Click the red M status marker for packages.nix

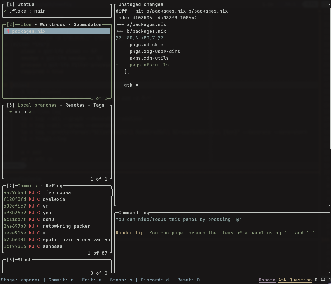(8, 31)
